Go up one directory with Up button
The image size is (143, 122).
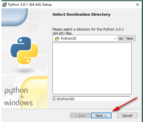pyautogui.click(x=121, y=38)
